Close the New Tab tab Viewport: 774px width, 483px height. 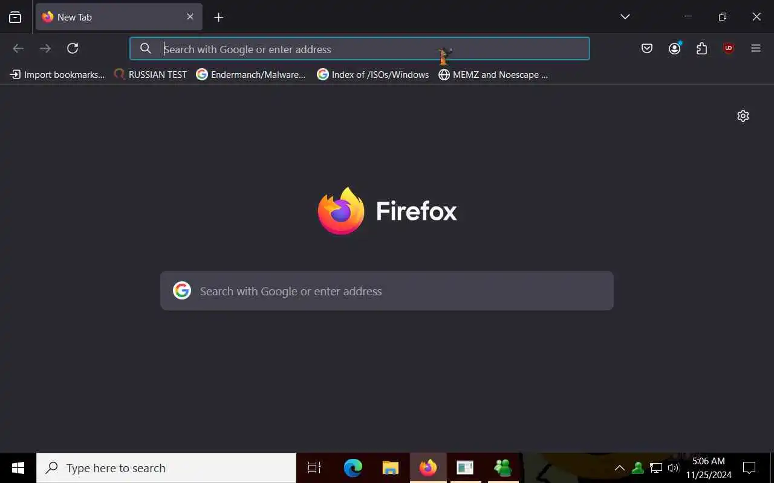click(190, 17)
